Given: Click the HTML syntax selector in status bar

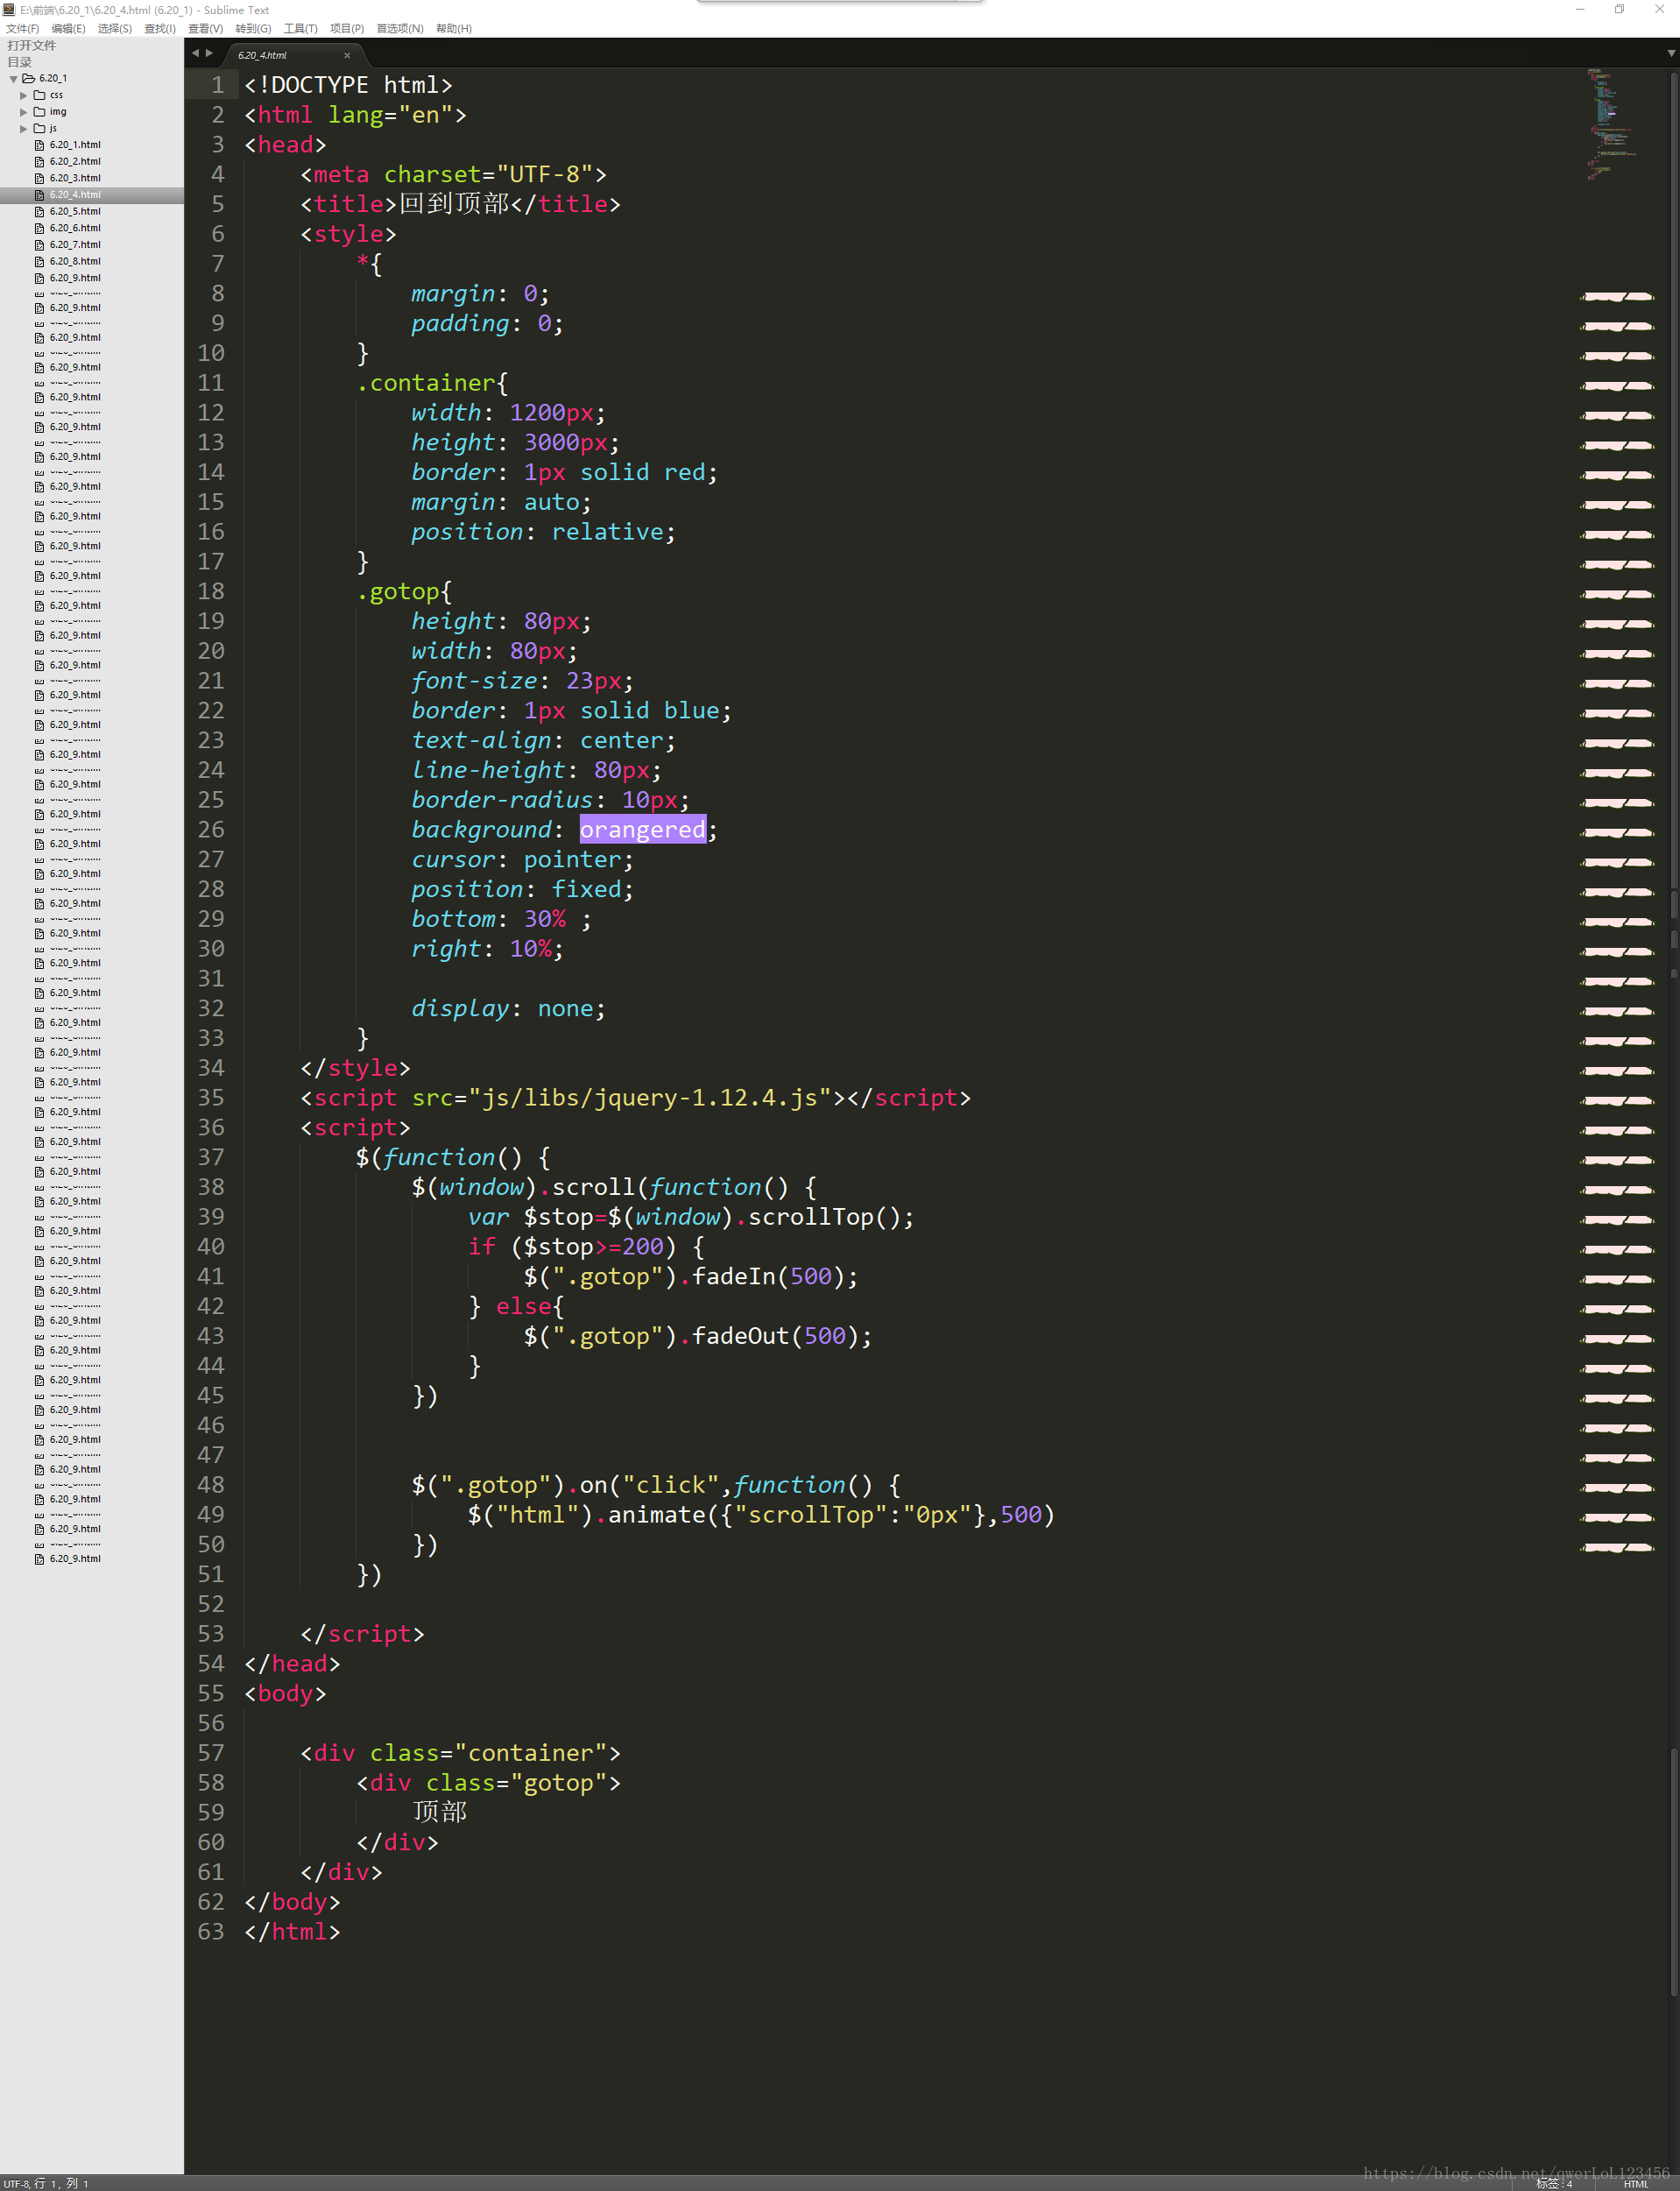Looking at the screenshot, I should (1636, 2184).
